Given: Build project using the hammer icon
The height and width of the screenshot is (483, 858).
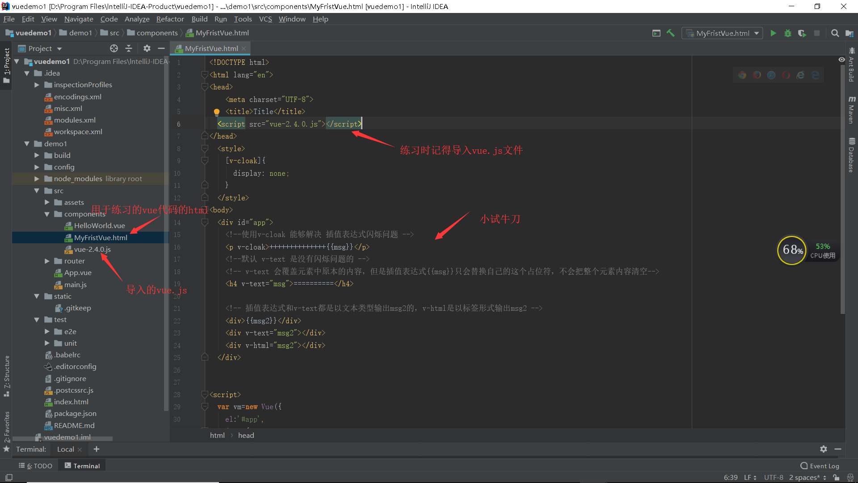Looking at the screenshot, I should (x=670, y=33).
